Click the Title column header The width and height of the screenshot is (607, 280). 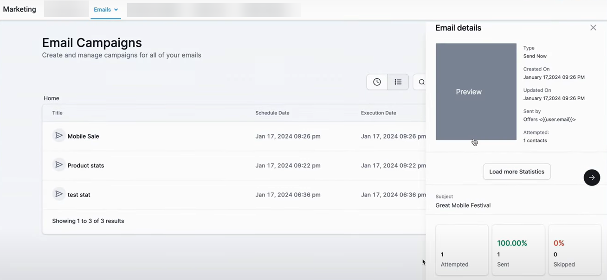[57, 113]
